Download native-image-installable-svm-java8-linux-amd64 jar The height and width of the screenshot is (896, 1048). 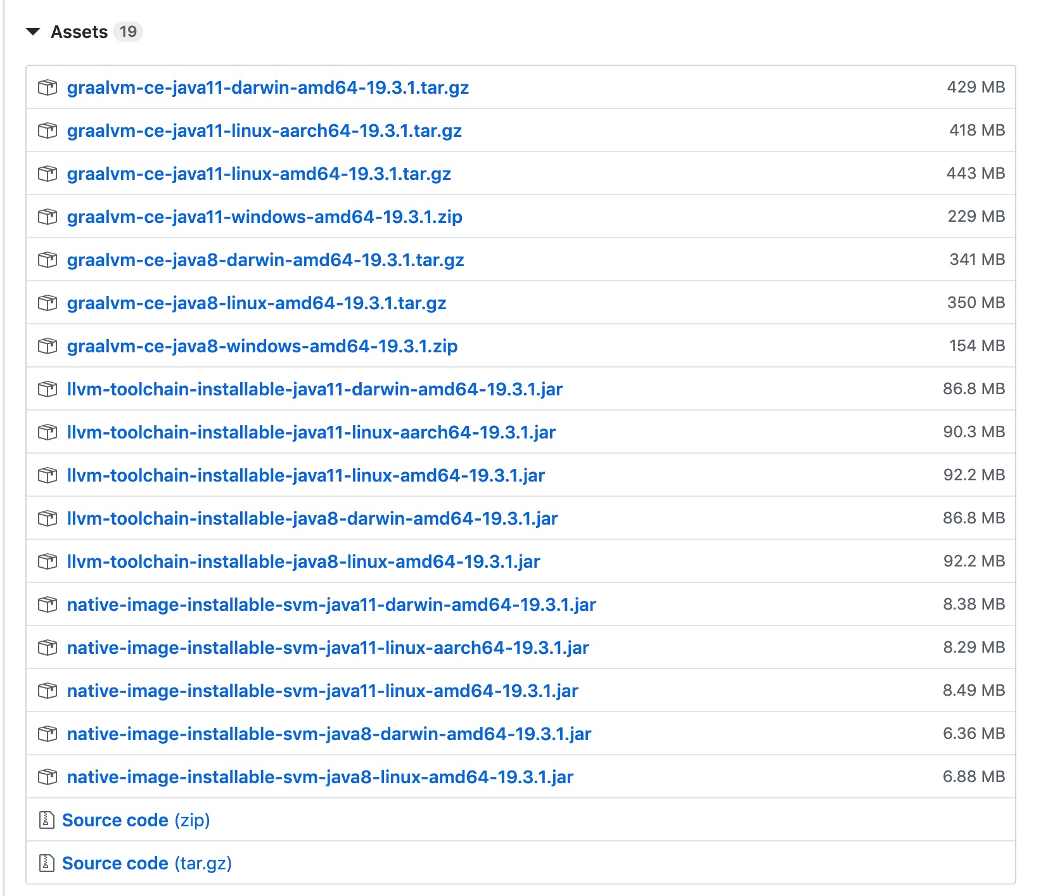(320, 777)
